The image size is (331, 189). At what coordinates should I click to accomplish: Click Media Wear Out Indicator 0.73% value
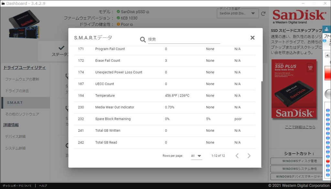click(x=169, y=107)
